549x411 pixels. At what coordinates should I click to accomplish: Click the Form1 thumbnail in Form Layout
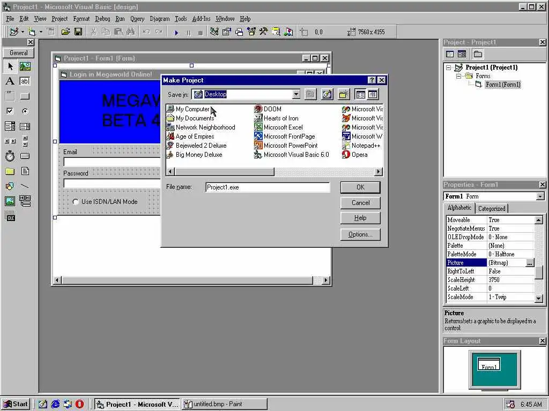click(x=489, y=364)
